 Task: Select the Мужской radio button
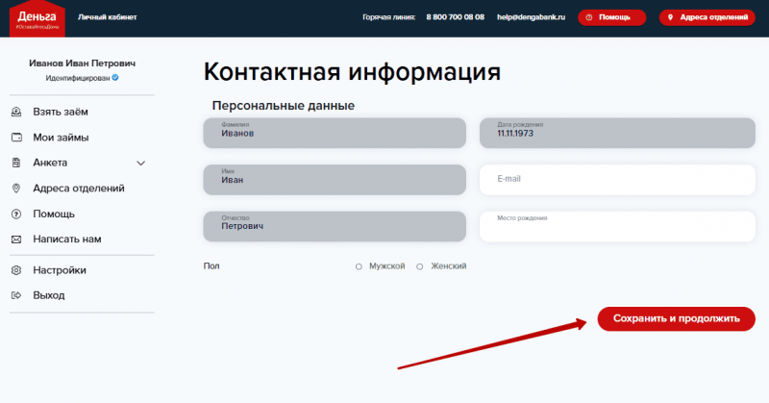pos(359,266)
